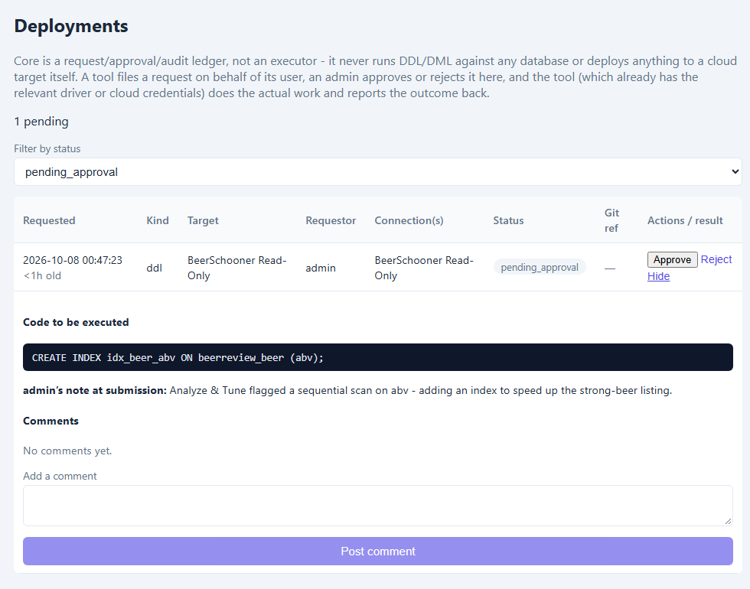The image size is (750, 589).
Task: Click the Status column header
Action: tap(508, 220)
